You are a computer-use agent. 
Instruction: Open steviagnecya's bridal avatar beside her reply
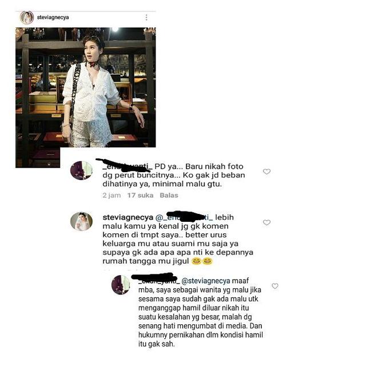click(81, 221)
